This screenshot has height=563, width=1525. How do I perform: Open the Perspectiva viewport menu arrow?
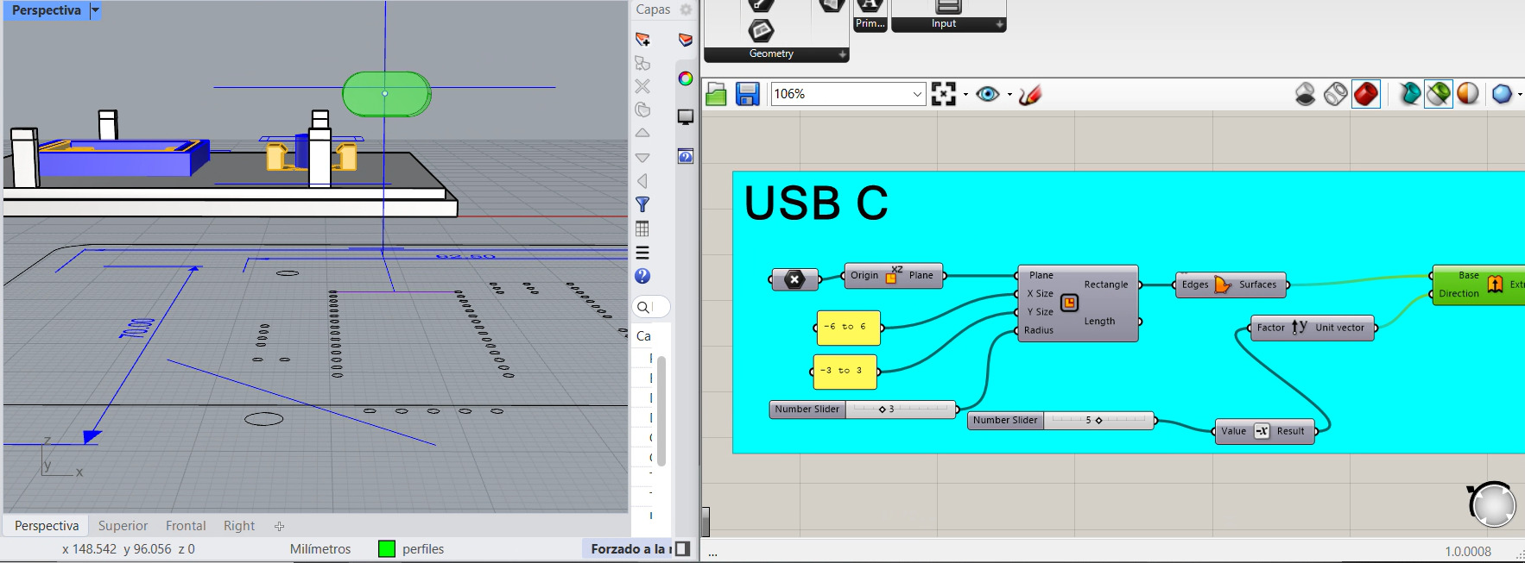click(95, 10)
